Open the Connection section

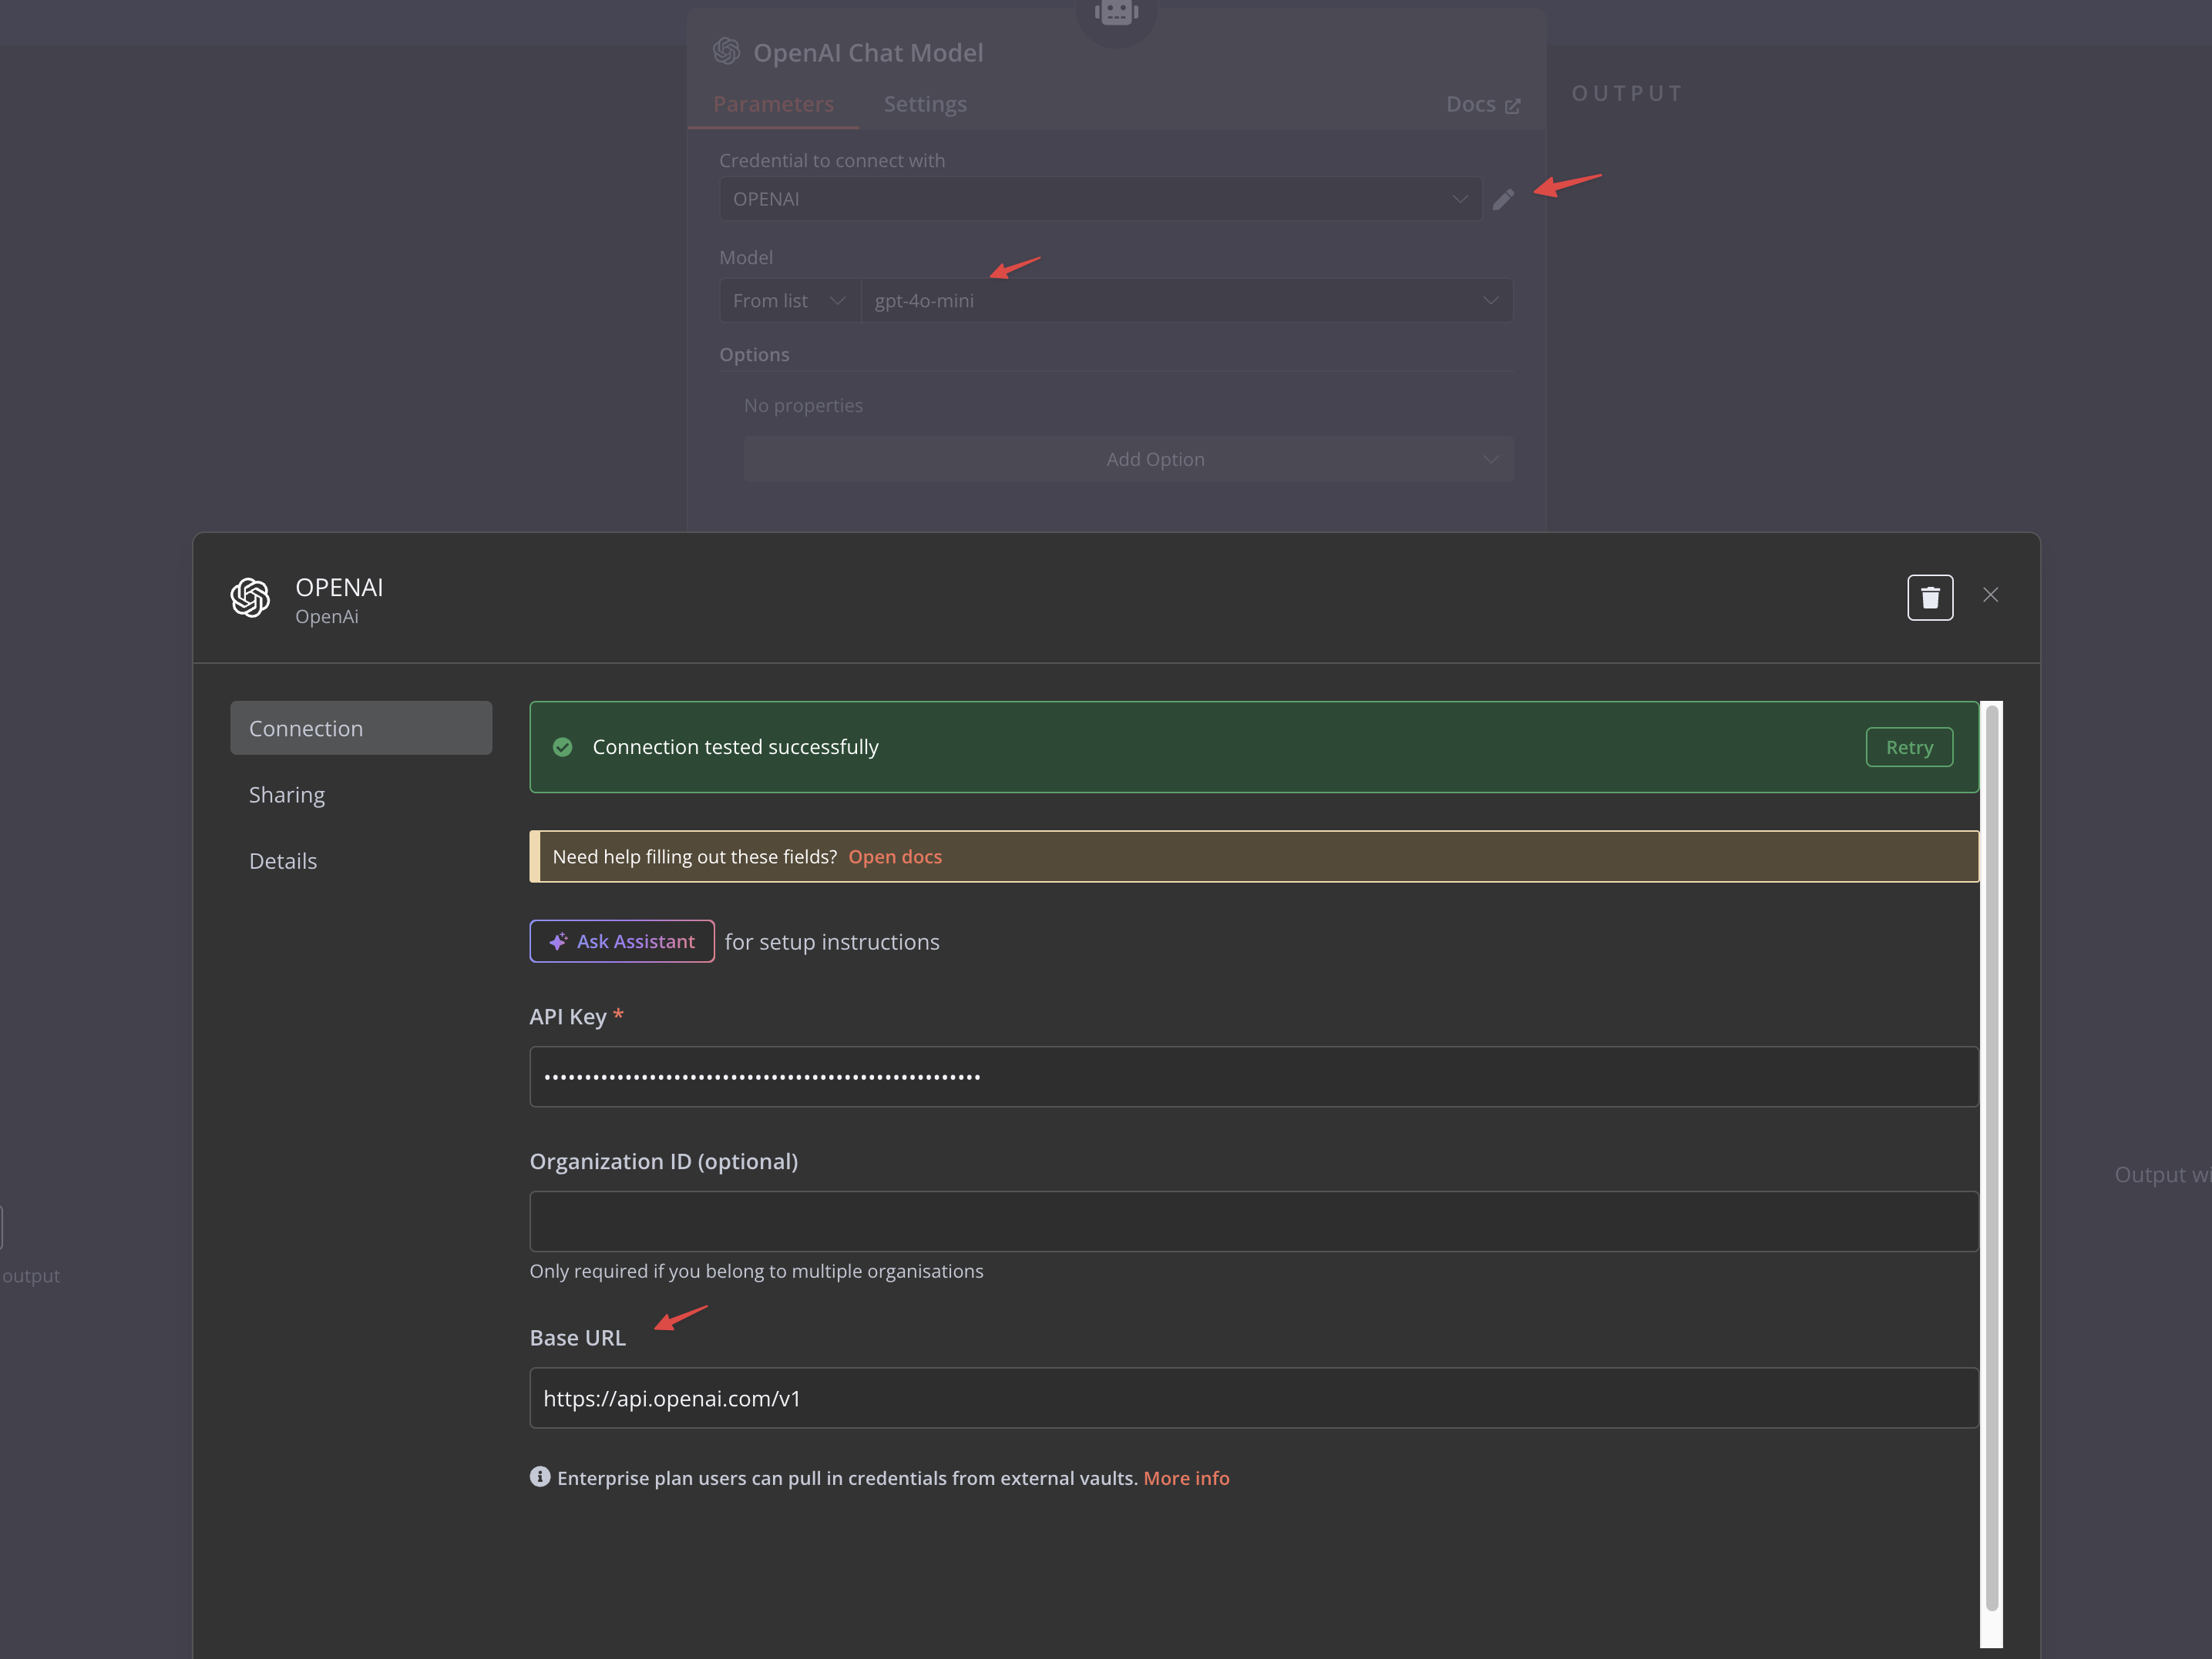(361, 729)
